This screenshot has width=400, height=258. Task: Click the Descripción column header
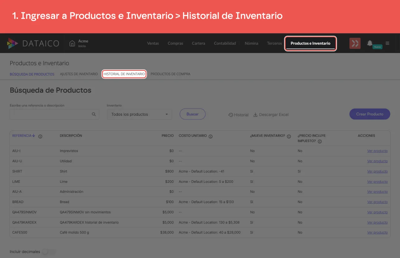(71, 136)
